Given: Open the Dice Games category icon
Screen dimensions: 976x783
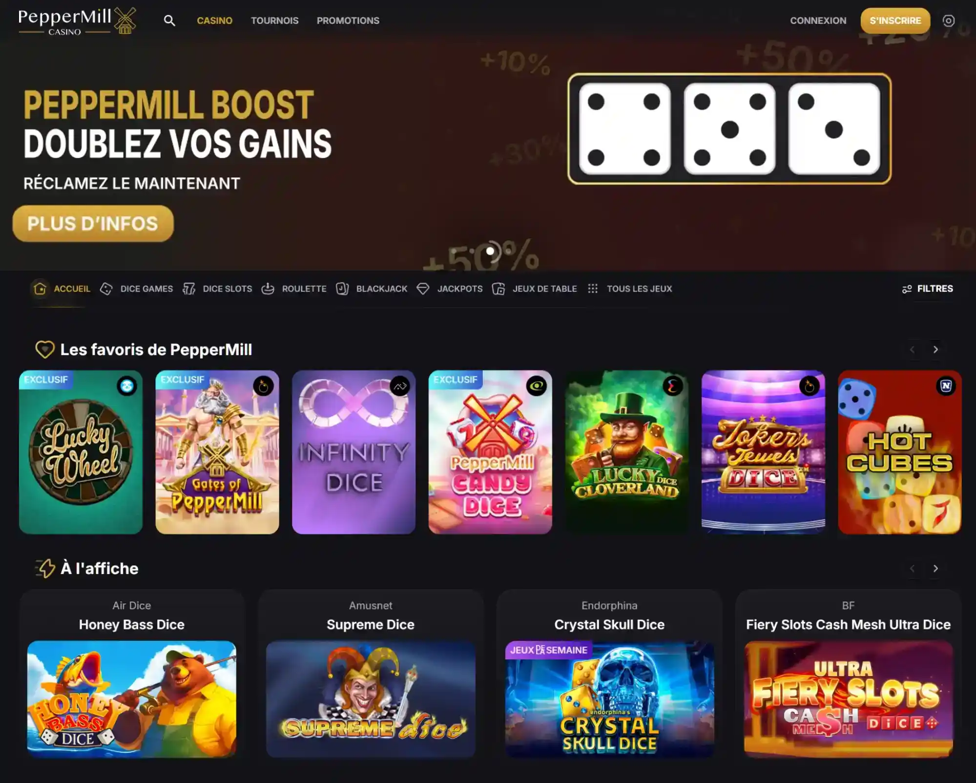Looking at the screenshot, I should click(x=106, y=289).
